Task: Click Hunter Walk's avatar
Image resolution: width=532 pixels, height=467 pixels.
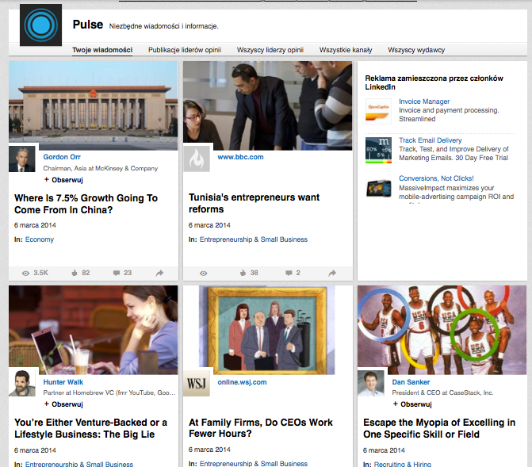Action: 22,384
